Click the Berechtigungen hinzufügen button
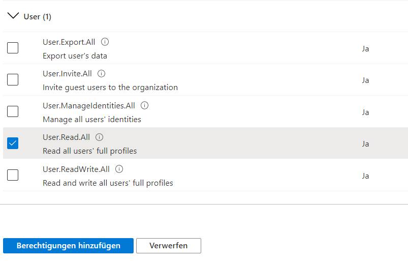This screenshot has height=261, width=408. 68,246
